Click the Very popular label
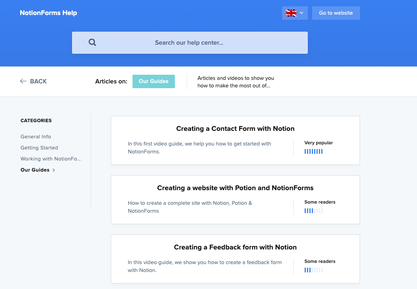 tap(318, 143)
